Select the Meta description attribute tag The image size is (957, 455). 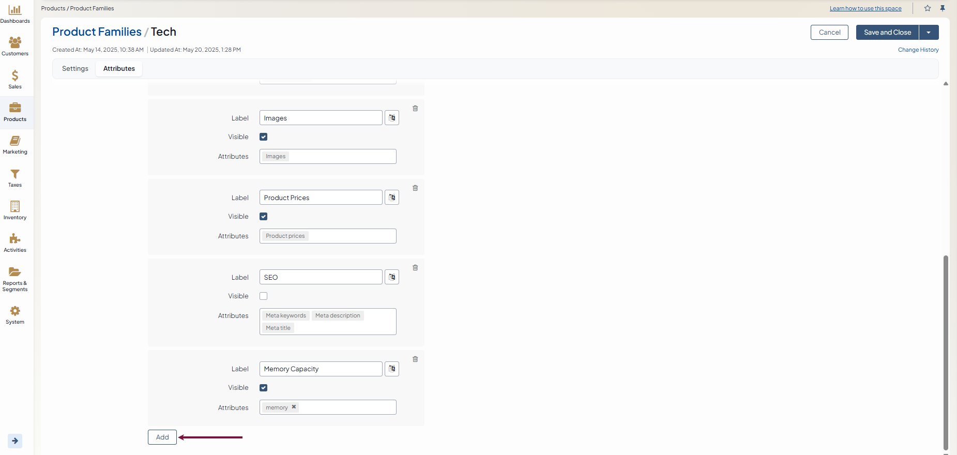pos(338,316)
